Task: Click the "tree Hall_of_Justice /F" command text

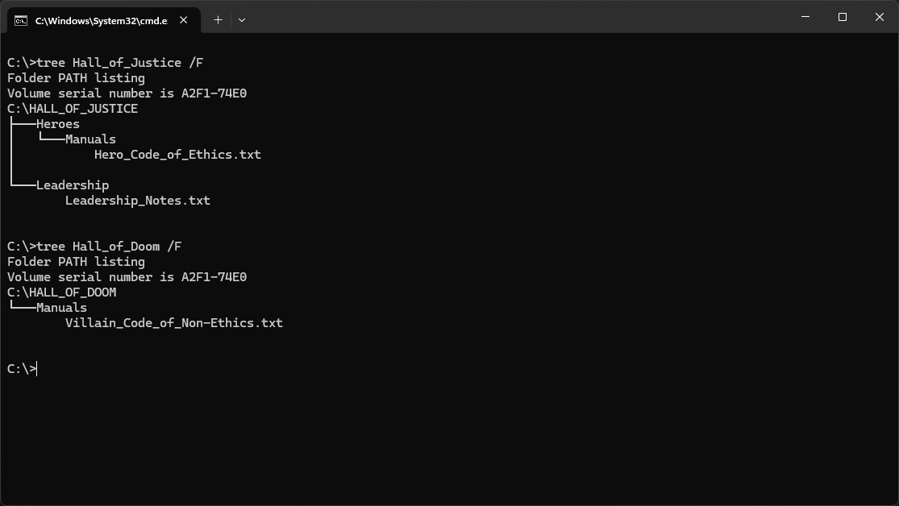Action: click(x=119, y=63)
